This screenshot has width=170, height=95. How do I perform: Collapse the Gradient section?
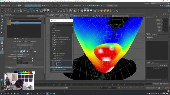[6, 67]
